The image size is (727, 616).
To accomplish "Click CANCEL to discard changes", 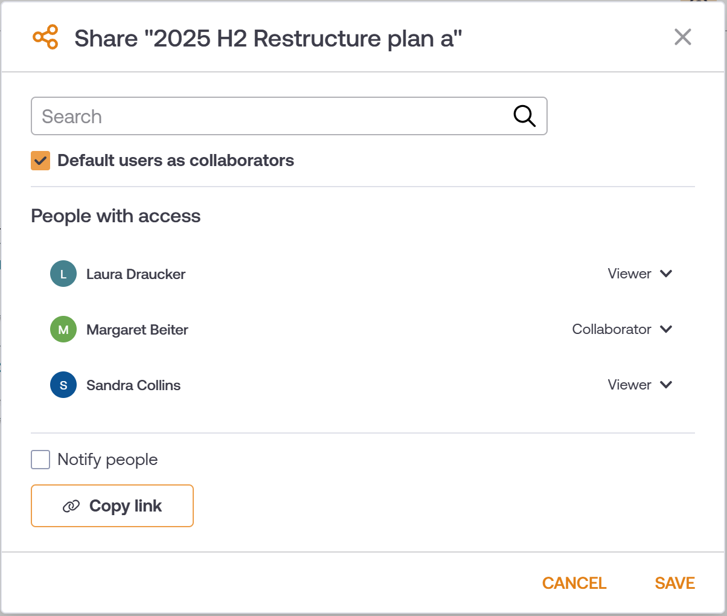I will 574,583.
